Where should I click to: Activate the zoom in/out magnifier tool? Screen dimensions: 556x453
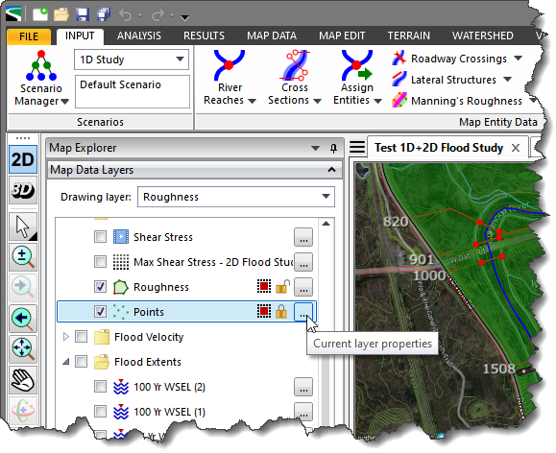(23, 257)
